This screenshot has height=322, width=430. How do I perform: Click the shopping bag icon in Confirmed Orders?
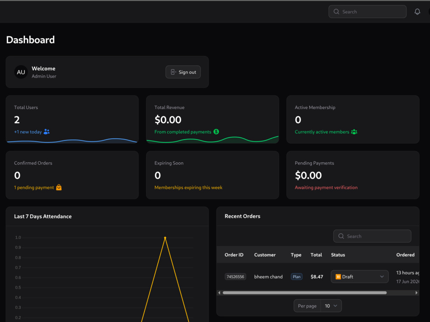click(x=58, y=187)
